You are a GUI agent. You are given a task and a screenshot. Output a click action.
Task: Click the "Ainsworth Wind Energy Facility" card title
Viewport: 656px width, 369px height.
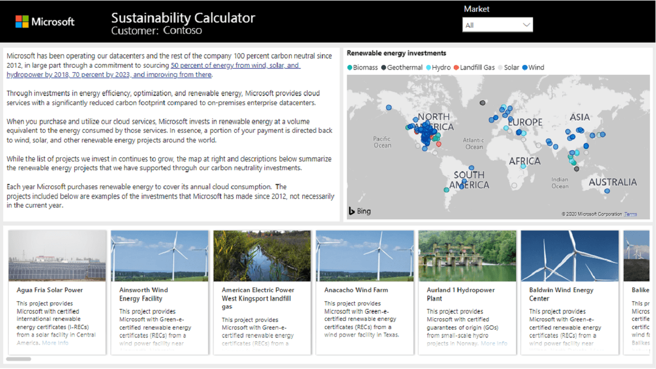tap(144, 295)
